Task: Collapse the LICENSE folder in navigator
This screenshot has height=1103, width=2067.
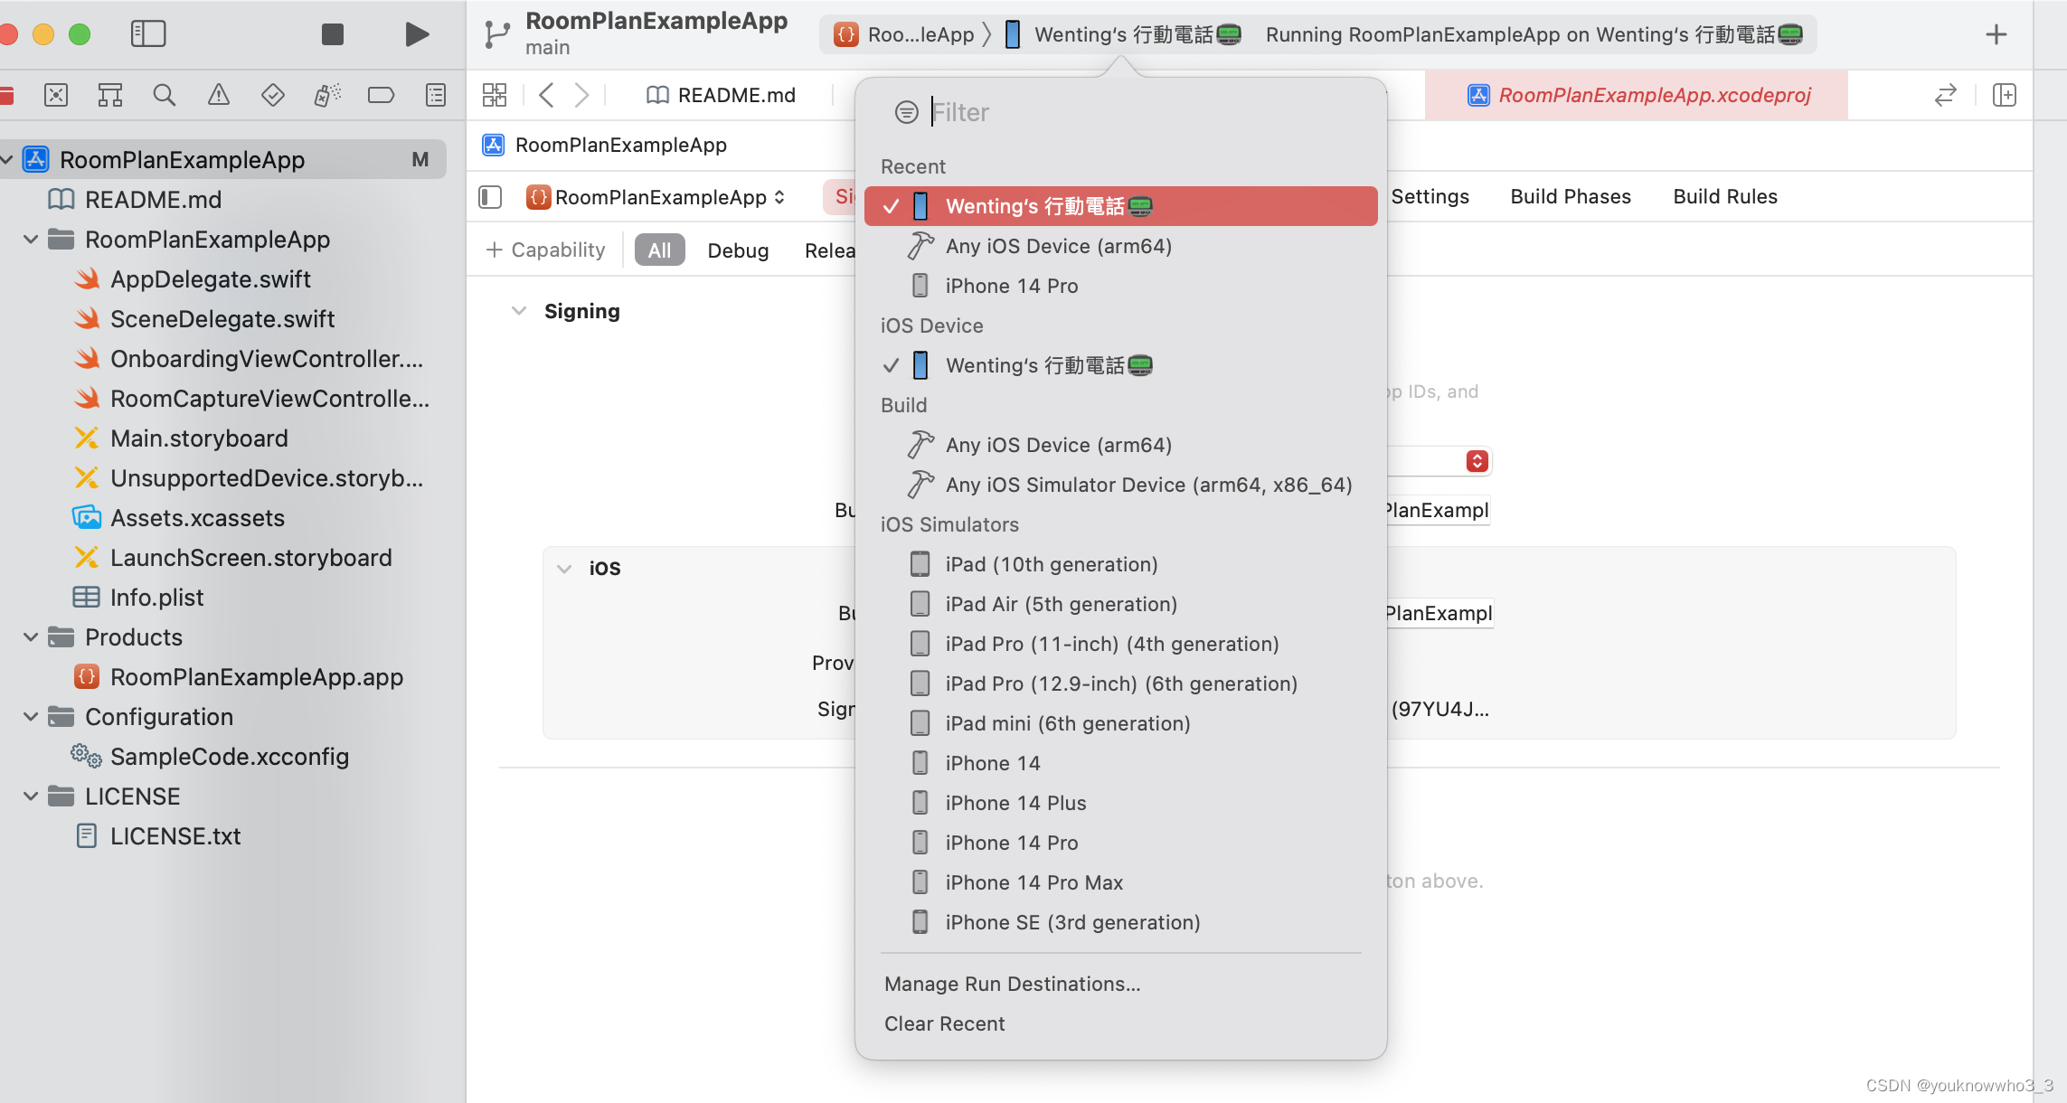Action: 30,796
